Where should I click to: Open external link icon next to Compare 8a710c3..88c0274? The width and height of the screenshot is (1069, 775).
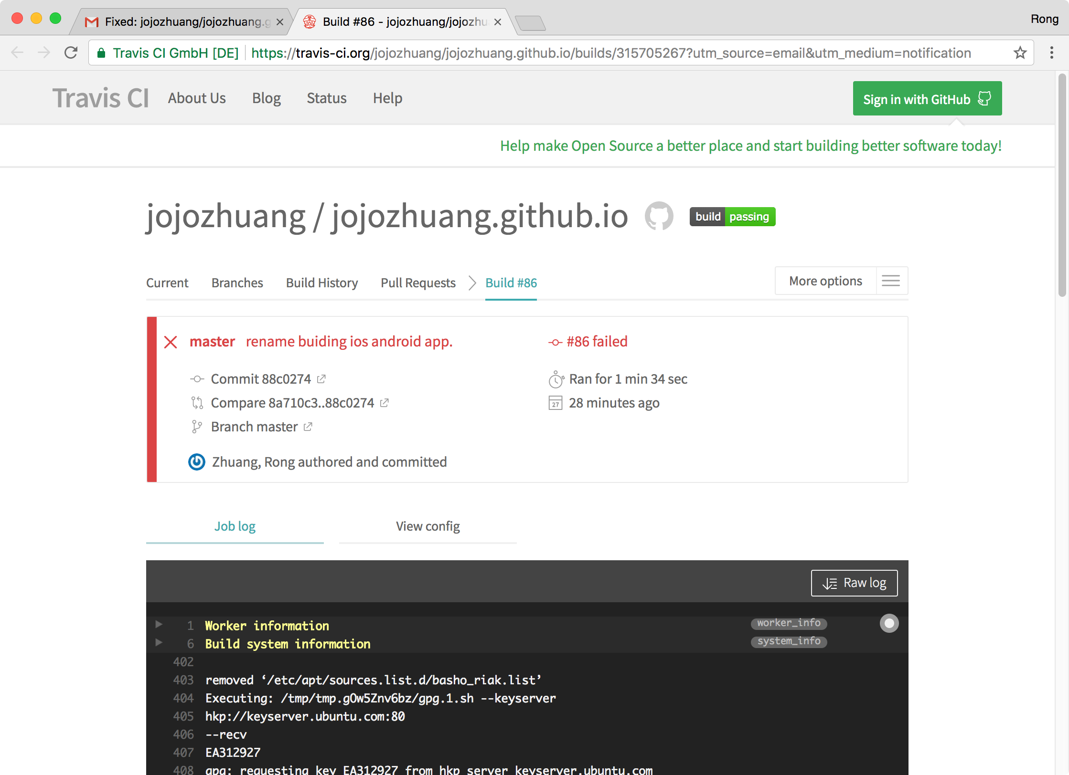385,403
